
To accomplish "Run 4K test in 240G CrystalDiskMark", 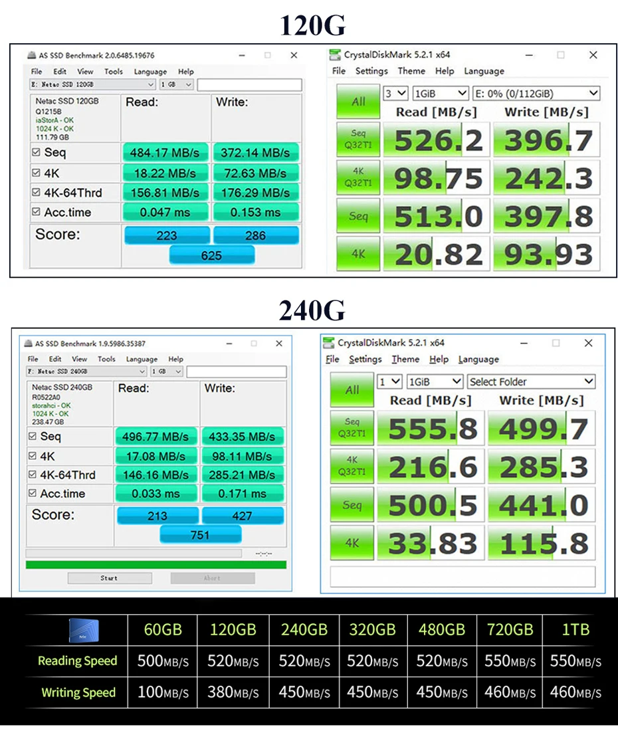I will click(352, 542).
